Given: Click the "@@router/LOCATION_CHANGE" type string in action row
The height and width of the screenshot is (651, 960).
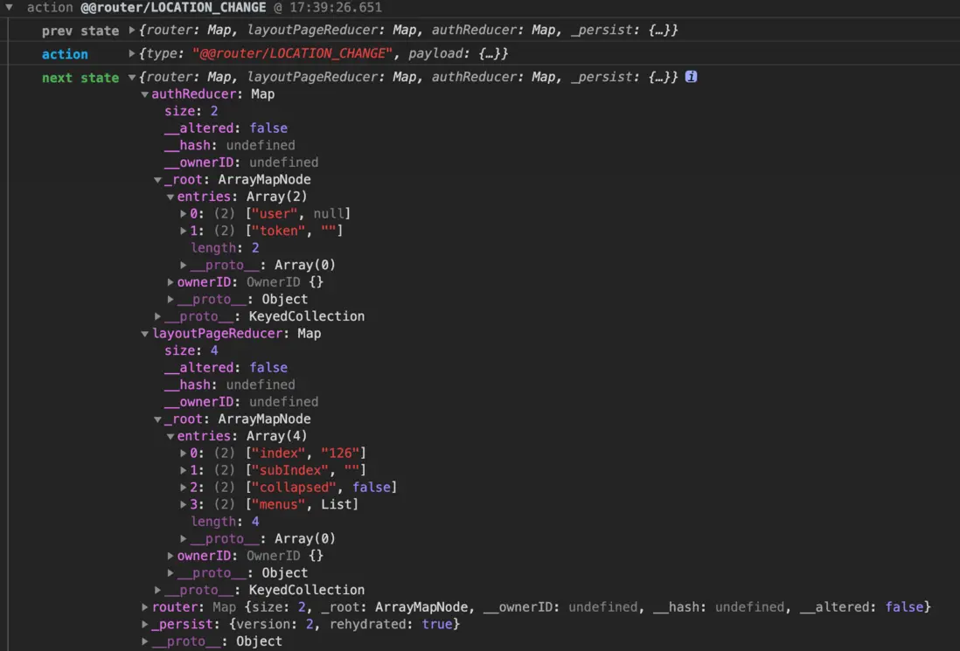Looking at the screenshot, I should click(292, 53).
